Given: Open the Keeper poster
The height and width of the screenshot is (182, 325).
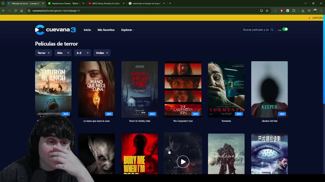Looking at the screenshot, I should [269, 89].
